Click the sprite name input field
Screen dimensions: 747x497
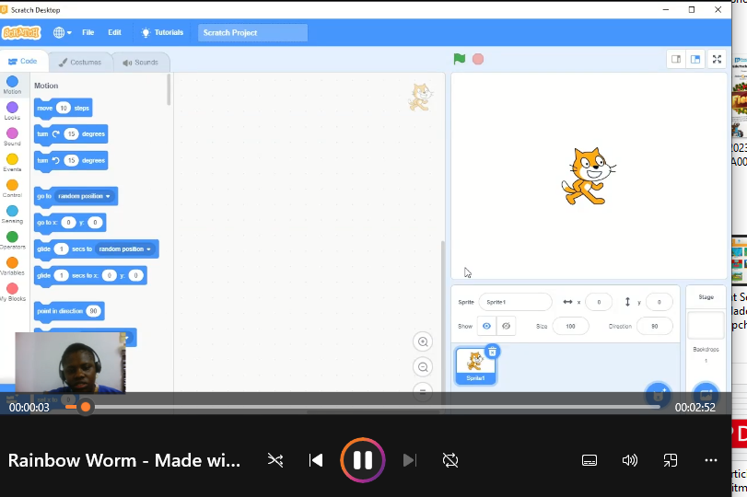coord(514,302)
